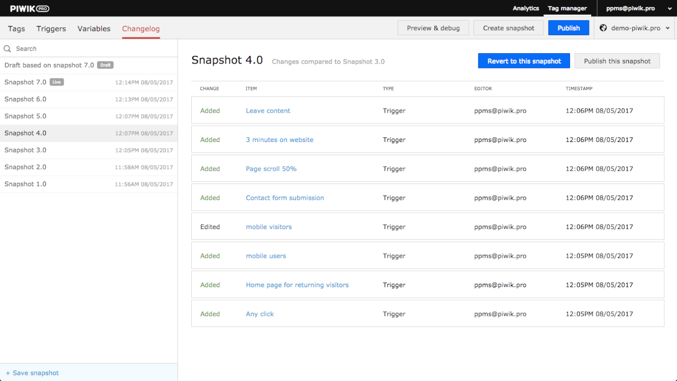Open the Analytics menu
The image size is (677, 381).
click(x=526, y=8)
